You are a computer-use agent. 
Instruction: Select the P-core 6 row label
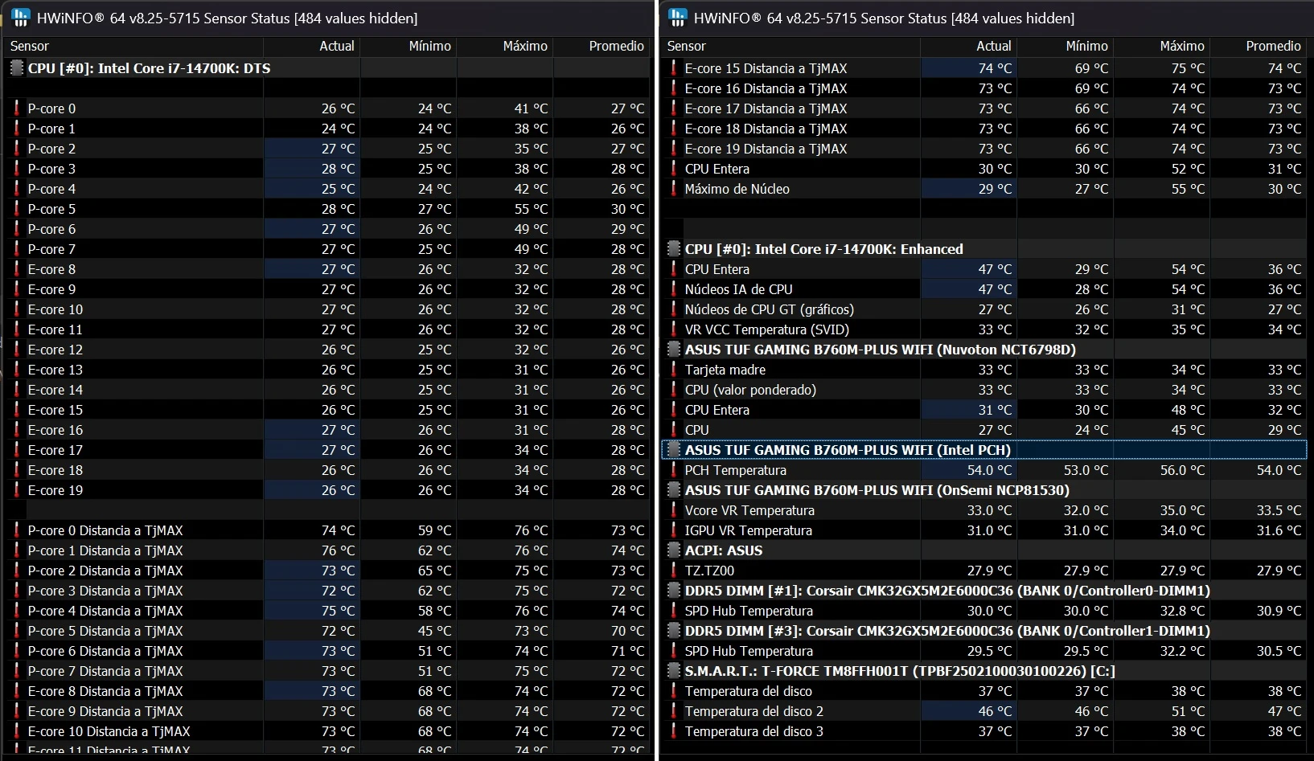pyautogui.click(x=51, y=229)
